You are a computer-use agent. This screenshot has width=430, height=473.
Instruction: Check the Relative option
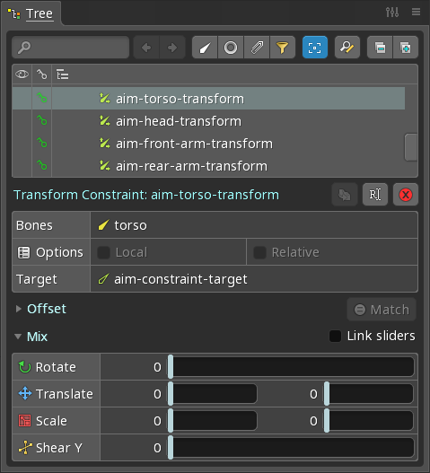[259, 252]
